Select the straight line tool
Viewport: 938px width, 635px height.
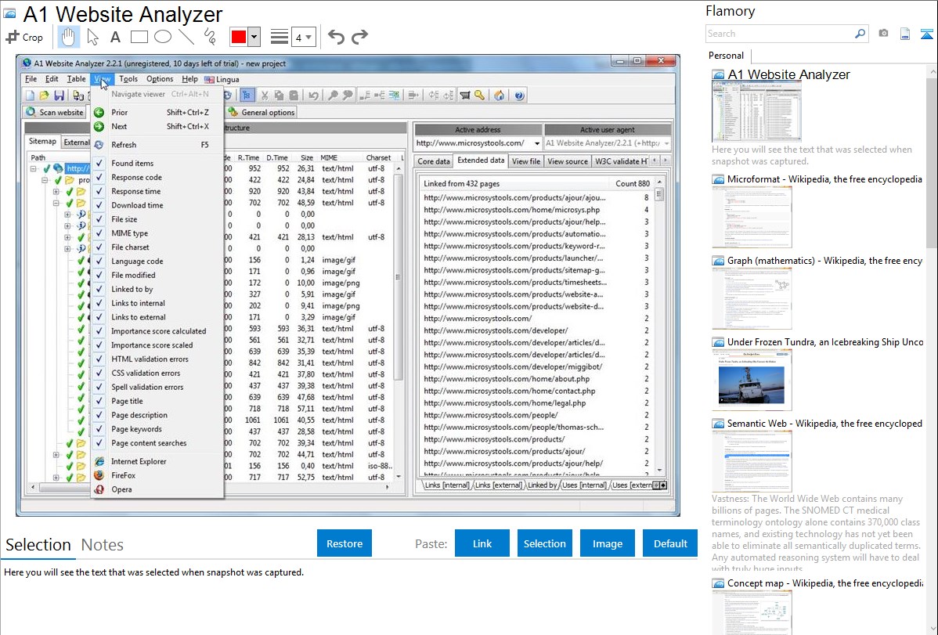pyautogui.click(x=186, y=37)
